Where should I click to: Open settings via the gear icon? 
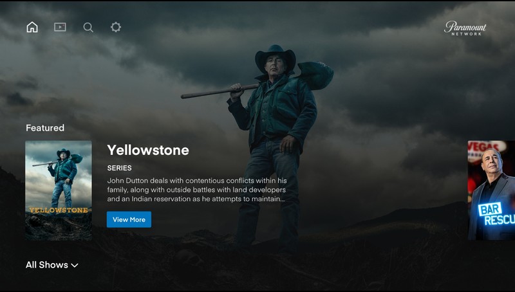pyautogui.click(x=116, y=27)
